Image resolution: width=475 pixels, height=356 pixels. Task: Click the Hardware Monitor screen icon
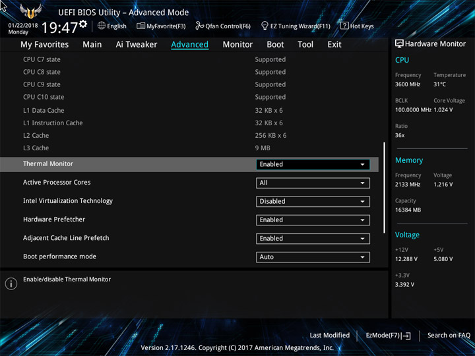click(399, 44)
